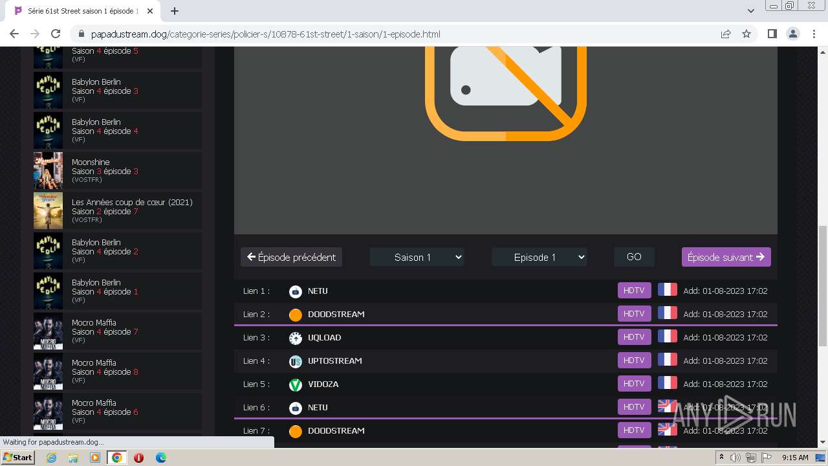Screen dimensions: 828x466
Task: Click the French flag in Lien 1 row
Action: pyautogui.click(x=668, y=290)
